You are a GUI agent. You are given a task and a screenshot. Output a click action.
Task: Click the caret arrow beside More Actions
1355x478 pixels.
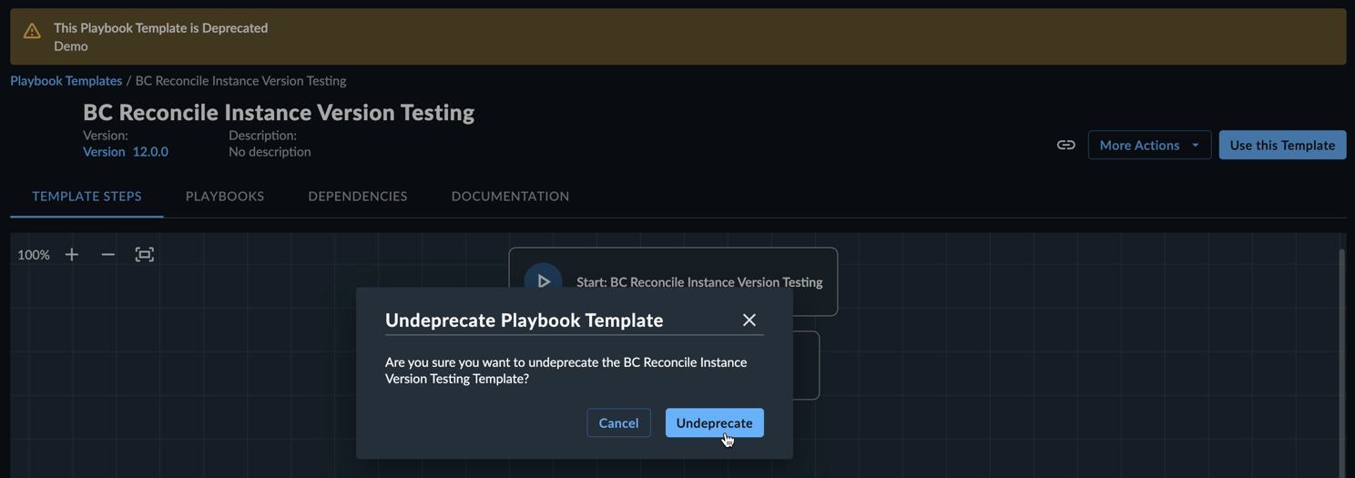tap(1196, 146)
